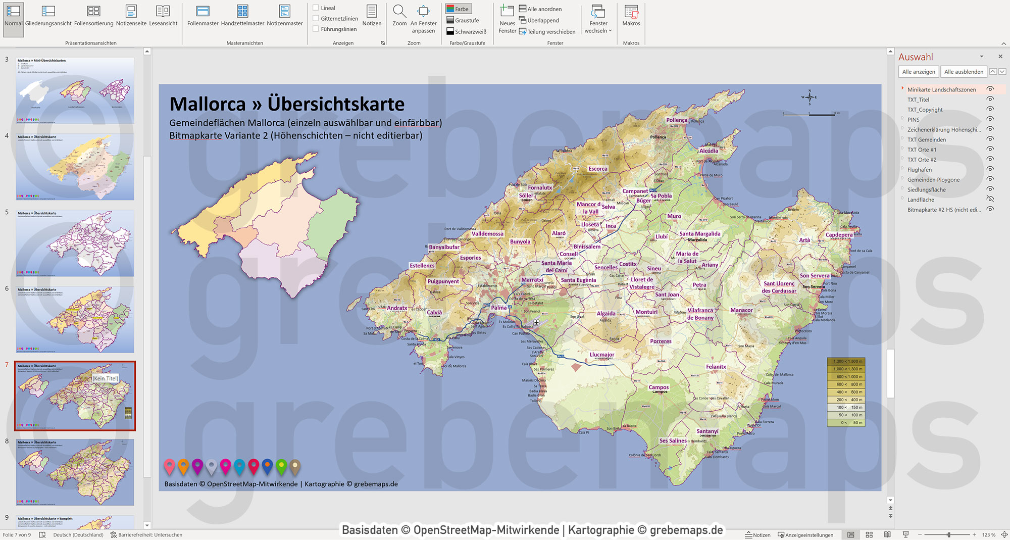Open Gliederungsansicht outline view
The image size is (1010, 540).
[x=48, y=17]
